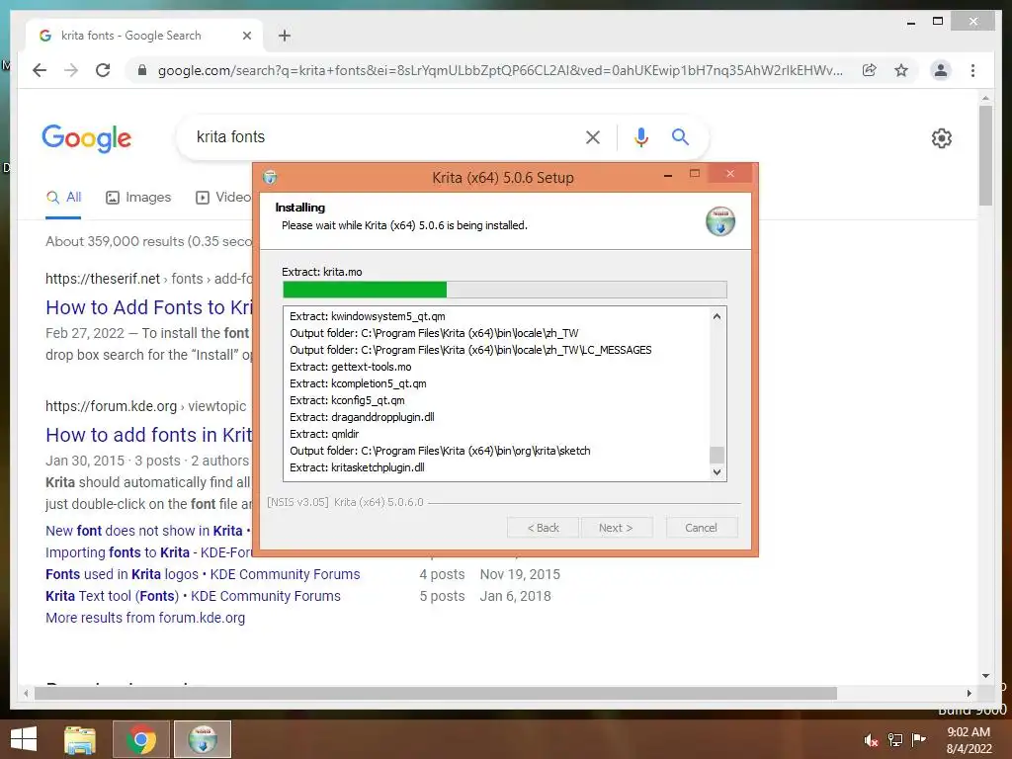Click the Chrome forward arrow
Screen dimensions: 1012x759
pyautogui.click(x=71, y=70)
